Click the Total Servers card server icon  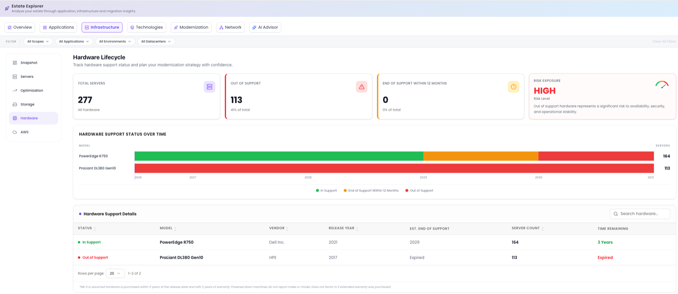[x=209, y=87]
